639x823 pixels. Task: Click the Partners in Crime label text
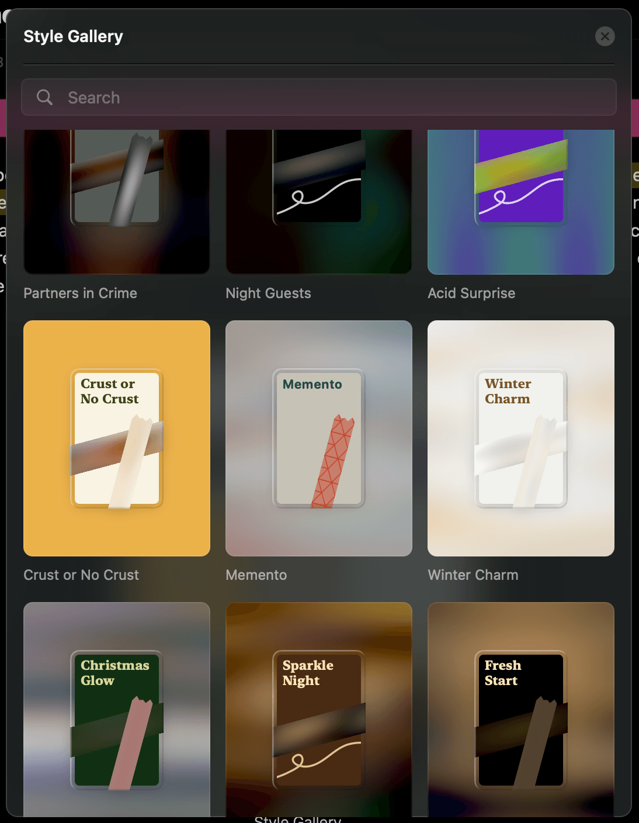pyautogui.click(x=79, y=293)
